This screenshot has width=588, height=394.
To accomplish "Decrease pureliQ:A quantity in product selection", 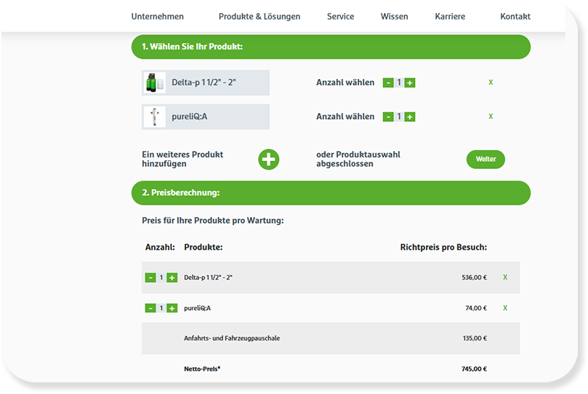I will tap(388, 117).
